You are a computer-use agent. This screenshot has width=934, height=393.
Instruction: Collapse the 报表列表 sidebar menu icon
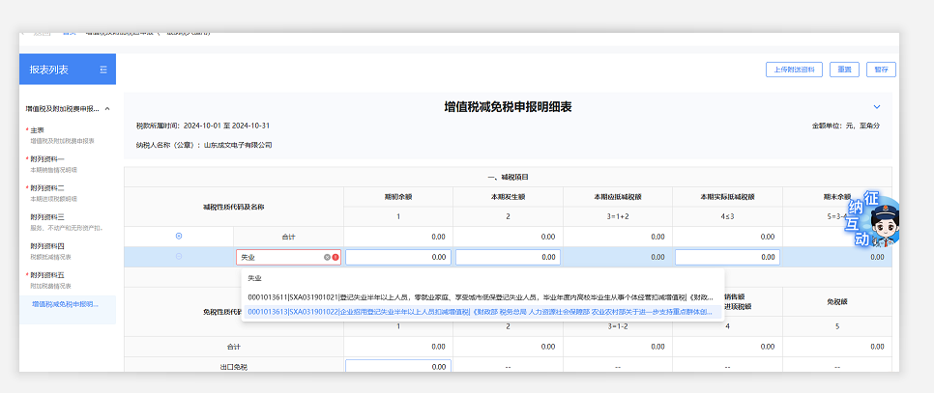[x=103, y=70]
